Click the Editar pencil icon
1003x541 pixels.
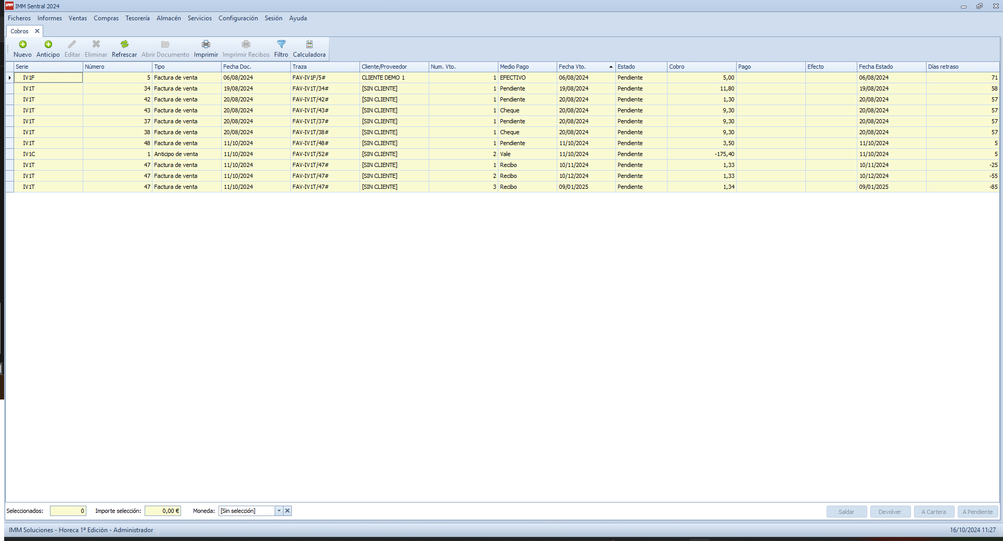tap(72, 44)
